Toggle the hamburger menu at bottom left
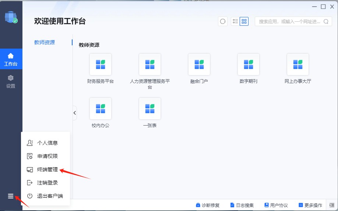The width and height of the screenshot is (338, 211). (11, 196)
